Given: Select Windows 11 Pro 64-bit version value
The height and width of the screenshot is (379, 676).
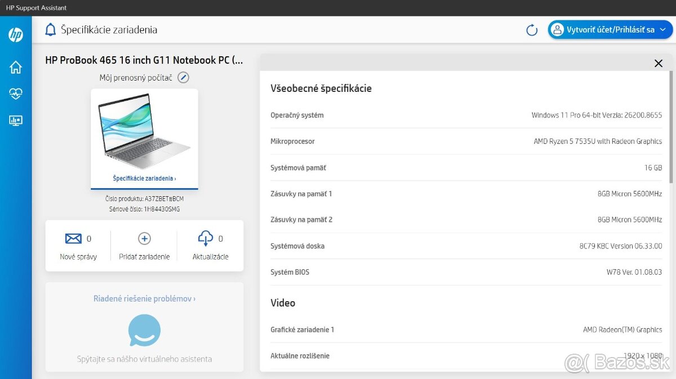Looking at the screenshot, I should click(x=597, y=115).
